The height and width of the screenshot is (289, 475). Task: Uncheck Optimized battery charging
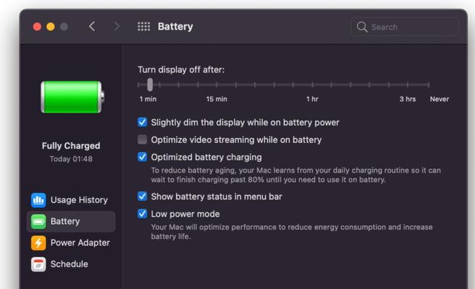click(142, 157)
